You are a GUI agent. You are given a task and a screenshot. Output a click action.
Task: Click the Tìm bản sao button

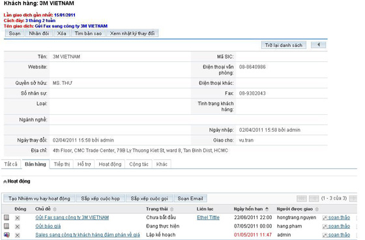[x=88, y=33]
